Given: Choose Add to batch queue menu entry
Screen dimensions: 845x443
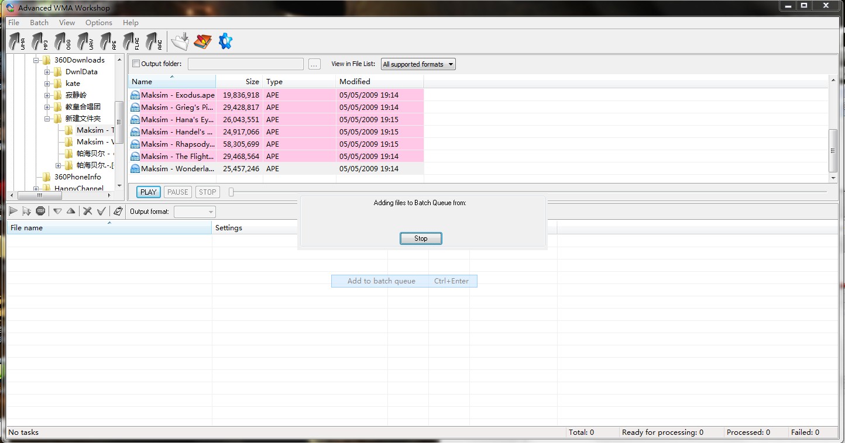Looking at the screenshot, I should [404, 281].
